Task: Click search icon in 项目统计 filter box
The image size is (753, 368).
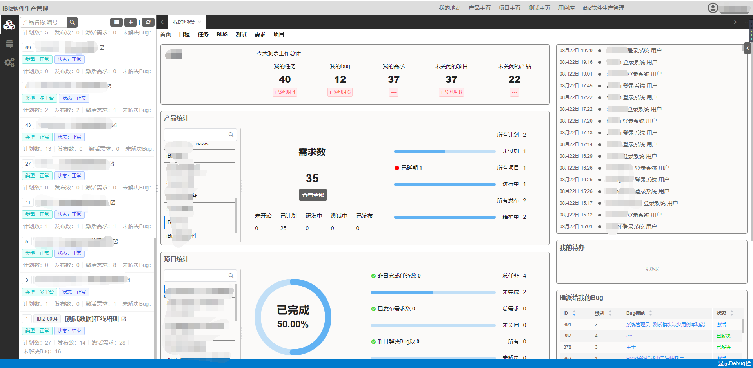Action: click(231, 276)
